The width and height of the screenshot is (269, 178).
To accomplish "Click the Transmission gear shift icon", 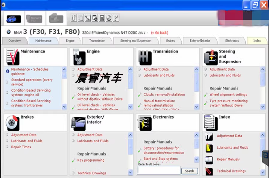I will [145, 58].
